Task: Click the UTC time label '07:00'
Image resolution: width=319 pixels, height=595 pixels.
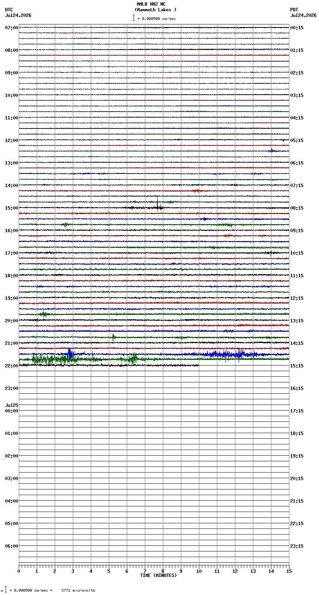Action: click(x=12, y=28)
